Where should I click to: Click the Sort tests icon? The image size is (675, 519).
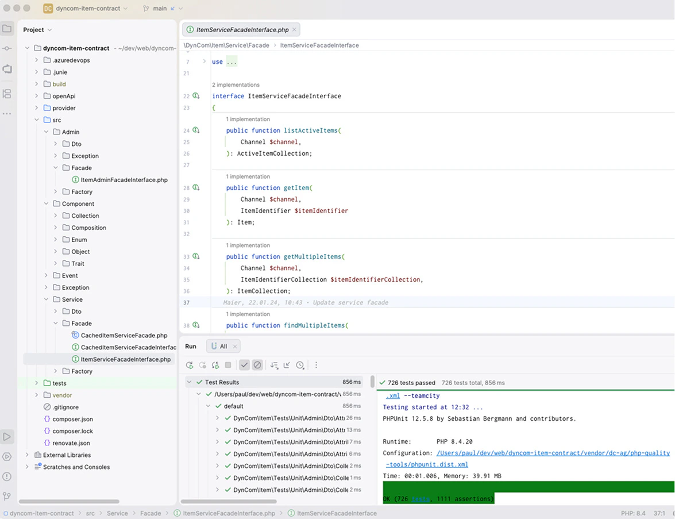pyautogui.click(x=274, y=365)
